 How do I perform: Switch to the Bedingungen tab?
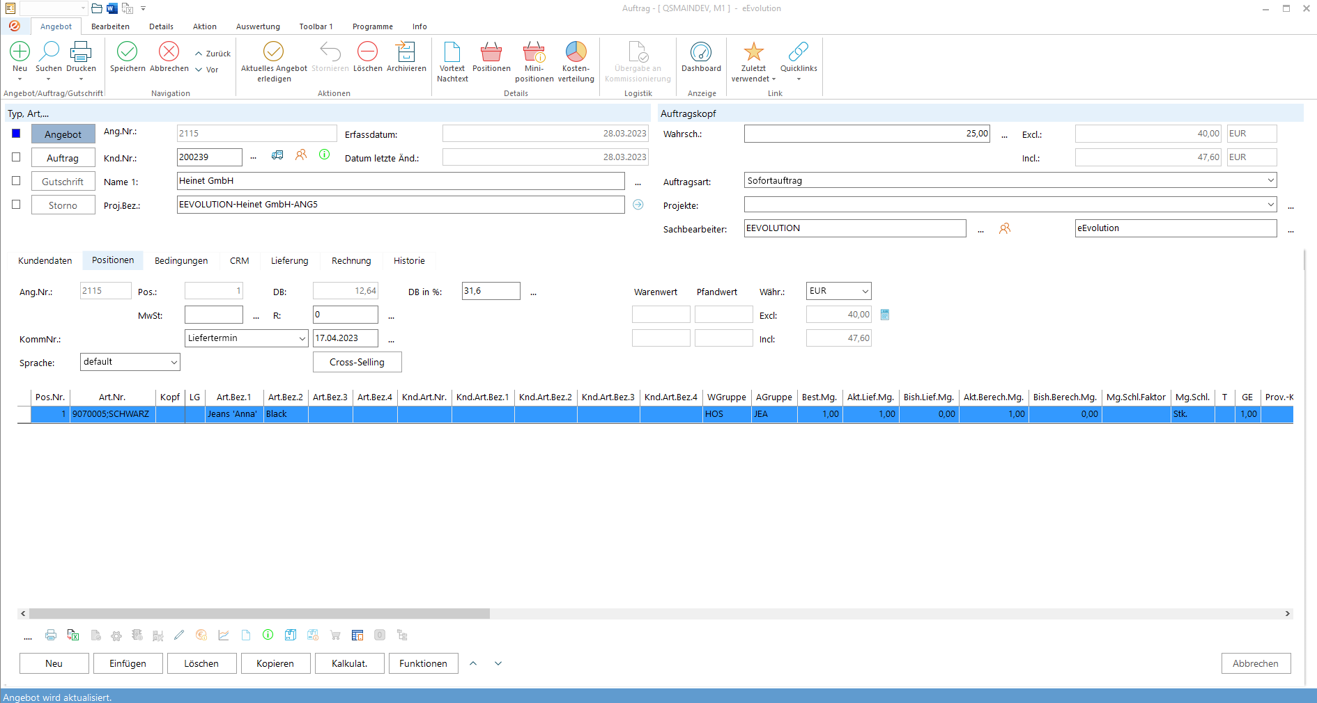pos(181,260)
